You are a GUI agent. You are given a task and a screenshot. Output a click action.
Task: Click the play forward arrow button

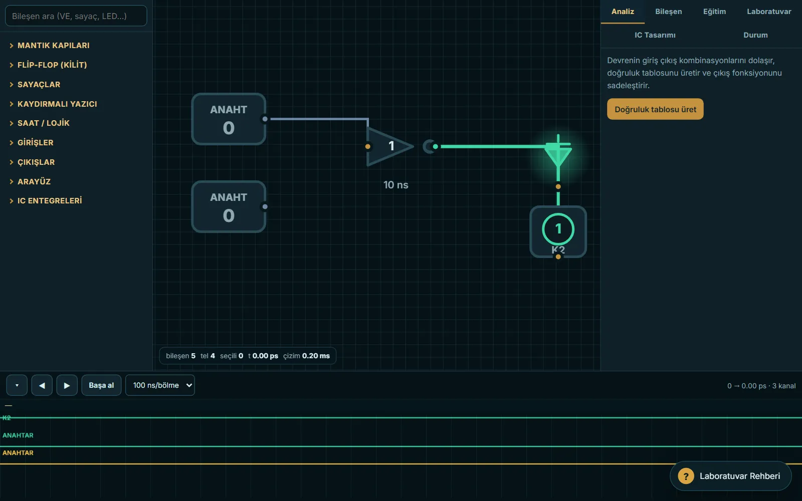point(67,385)
